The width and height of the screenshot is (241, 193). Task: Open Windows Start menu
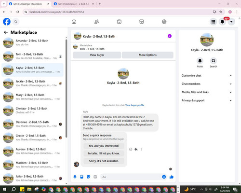tap(4, 189)
